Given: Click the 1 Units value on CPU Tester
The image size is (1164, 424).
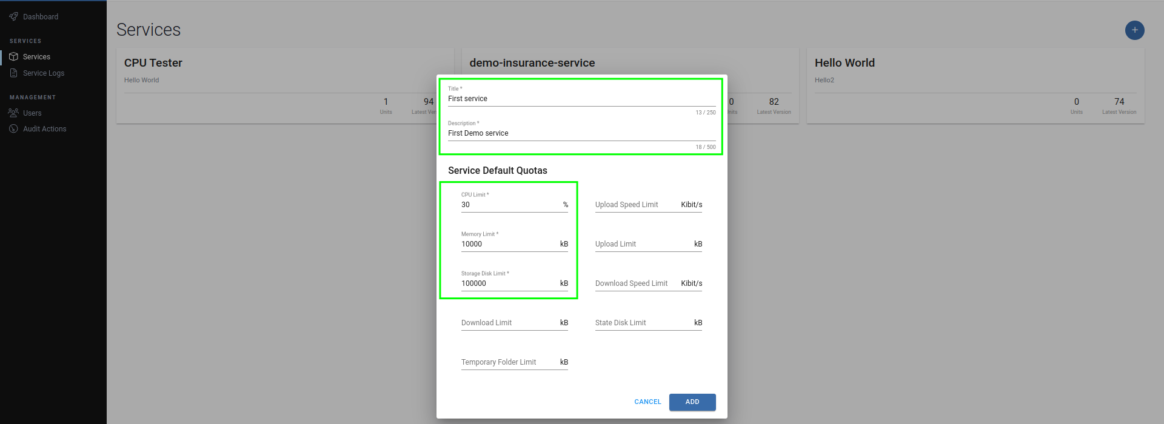Looking at the screenshot, I should [386, 102].
